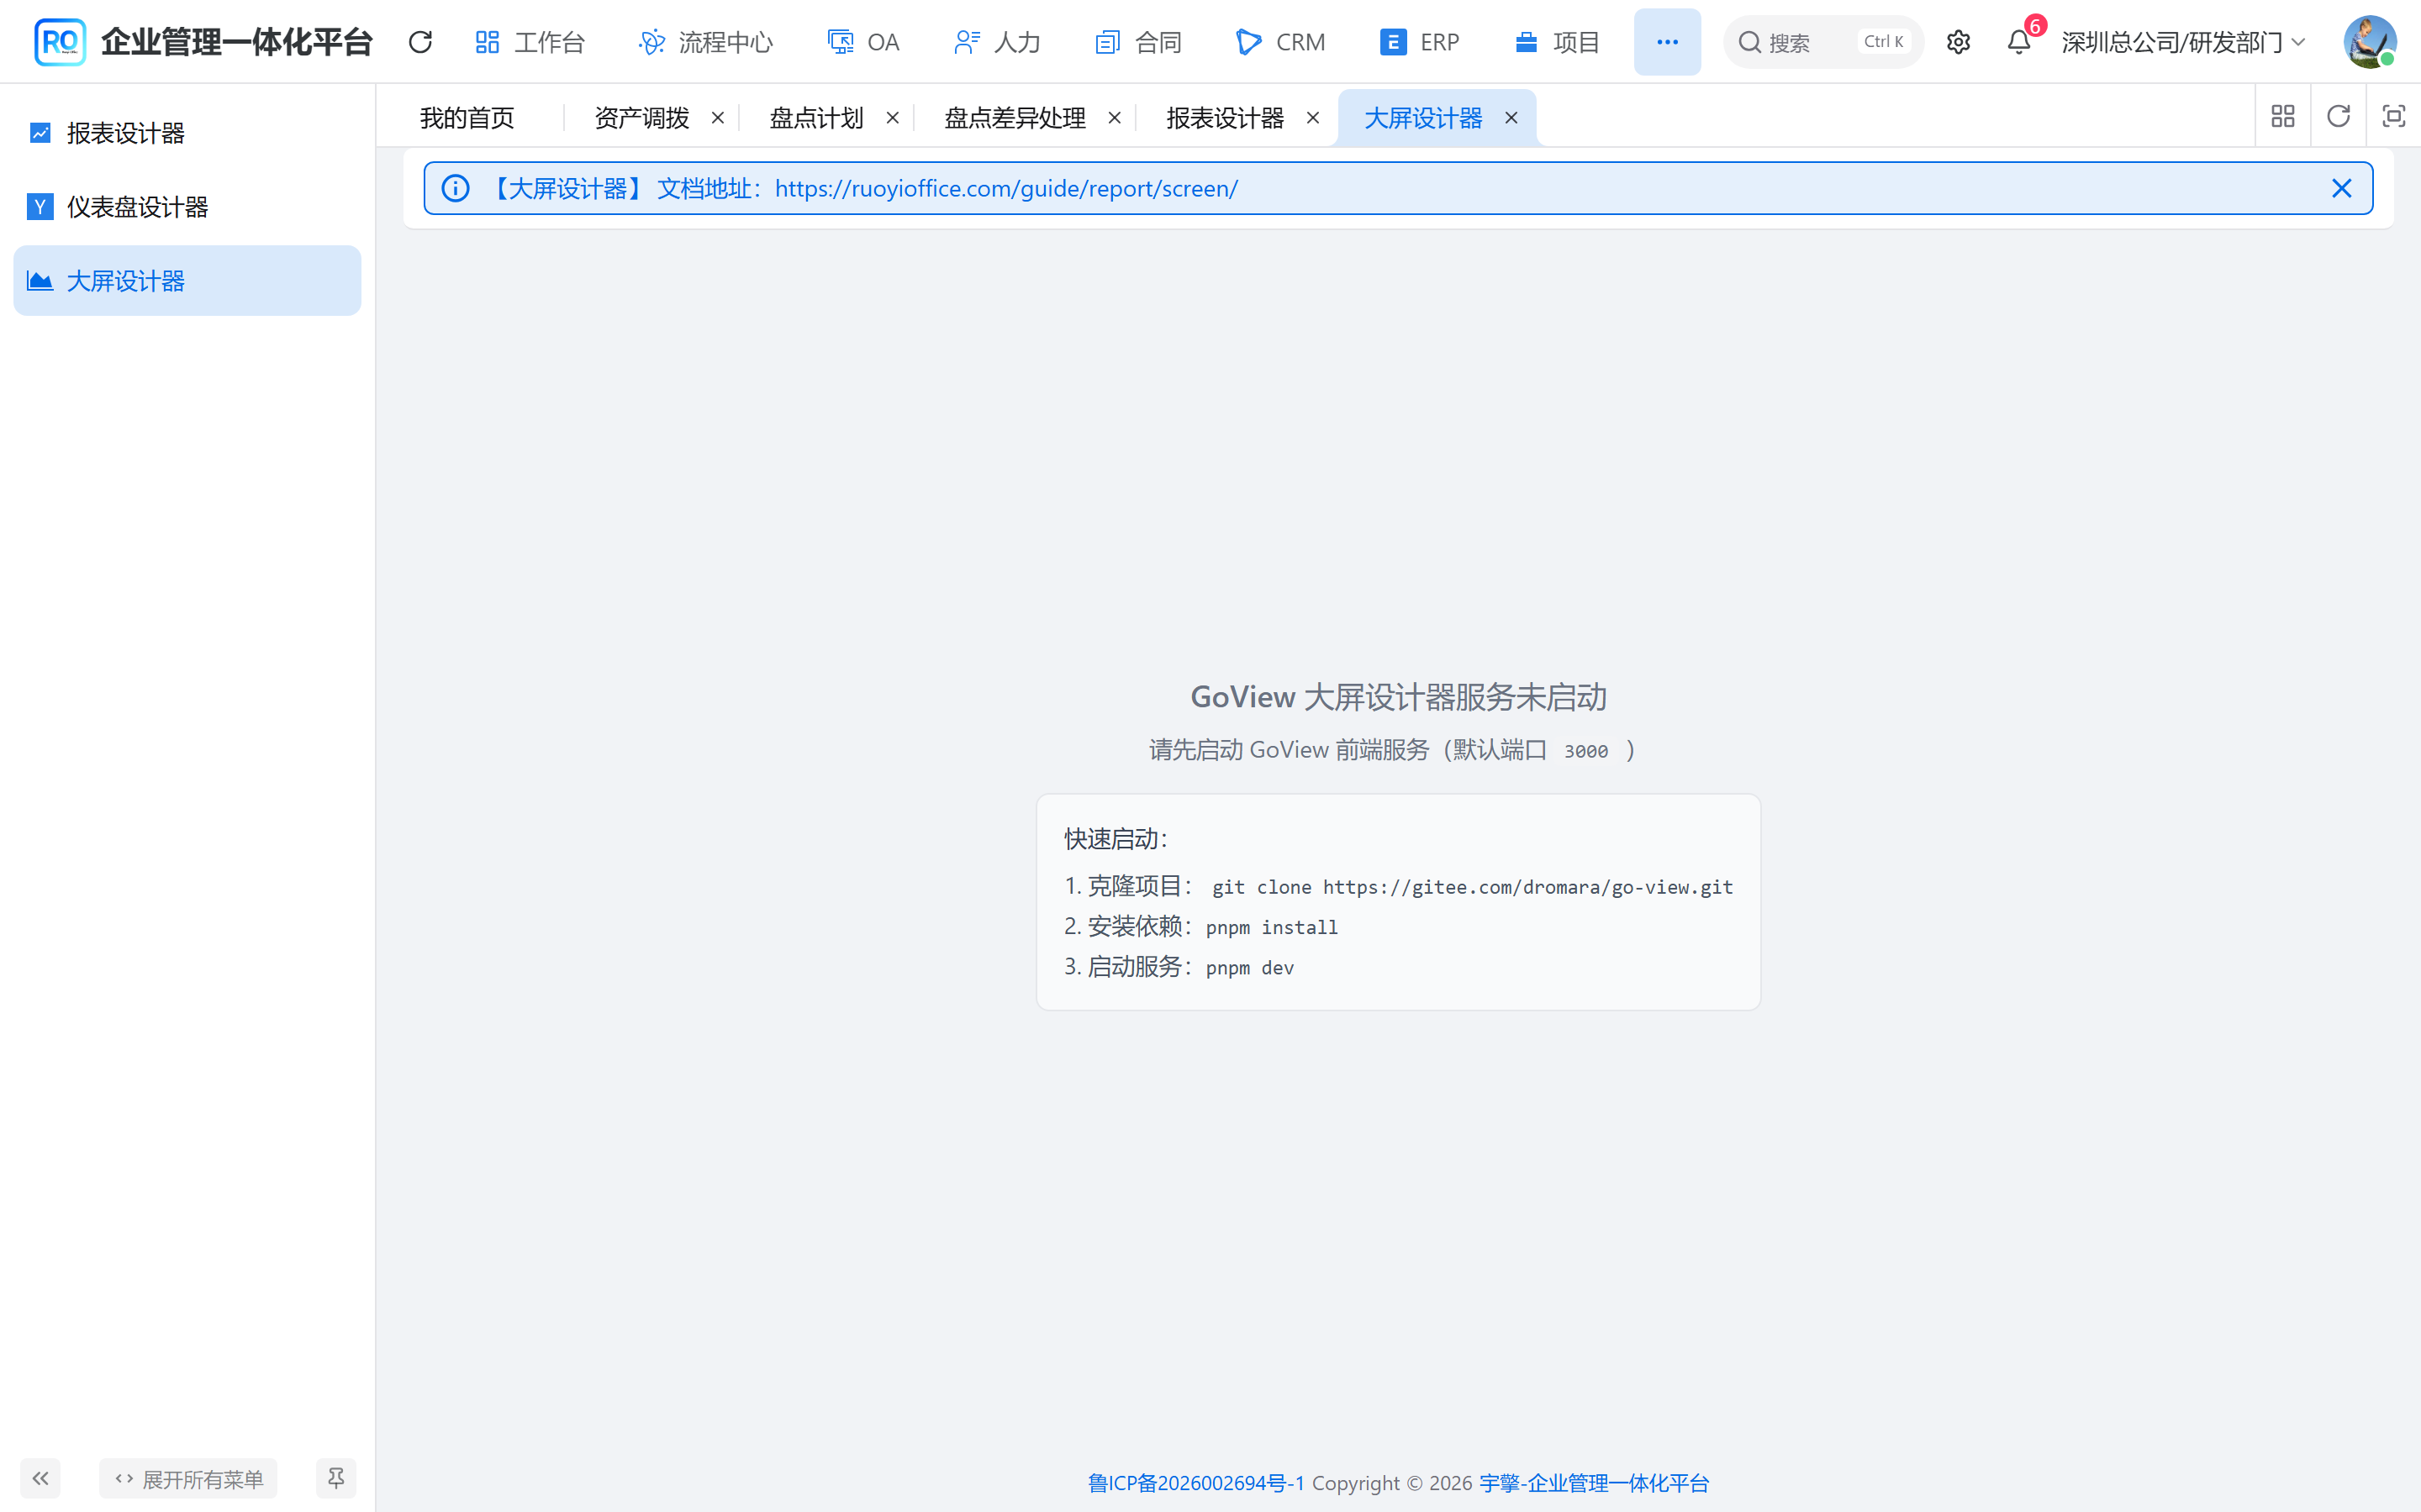Switch to the CRM module
The image size is (2421, 1512).
pyautogui.click(x=1280, y=42)
